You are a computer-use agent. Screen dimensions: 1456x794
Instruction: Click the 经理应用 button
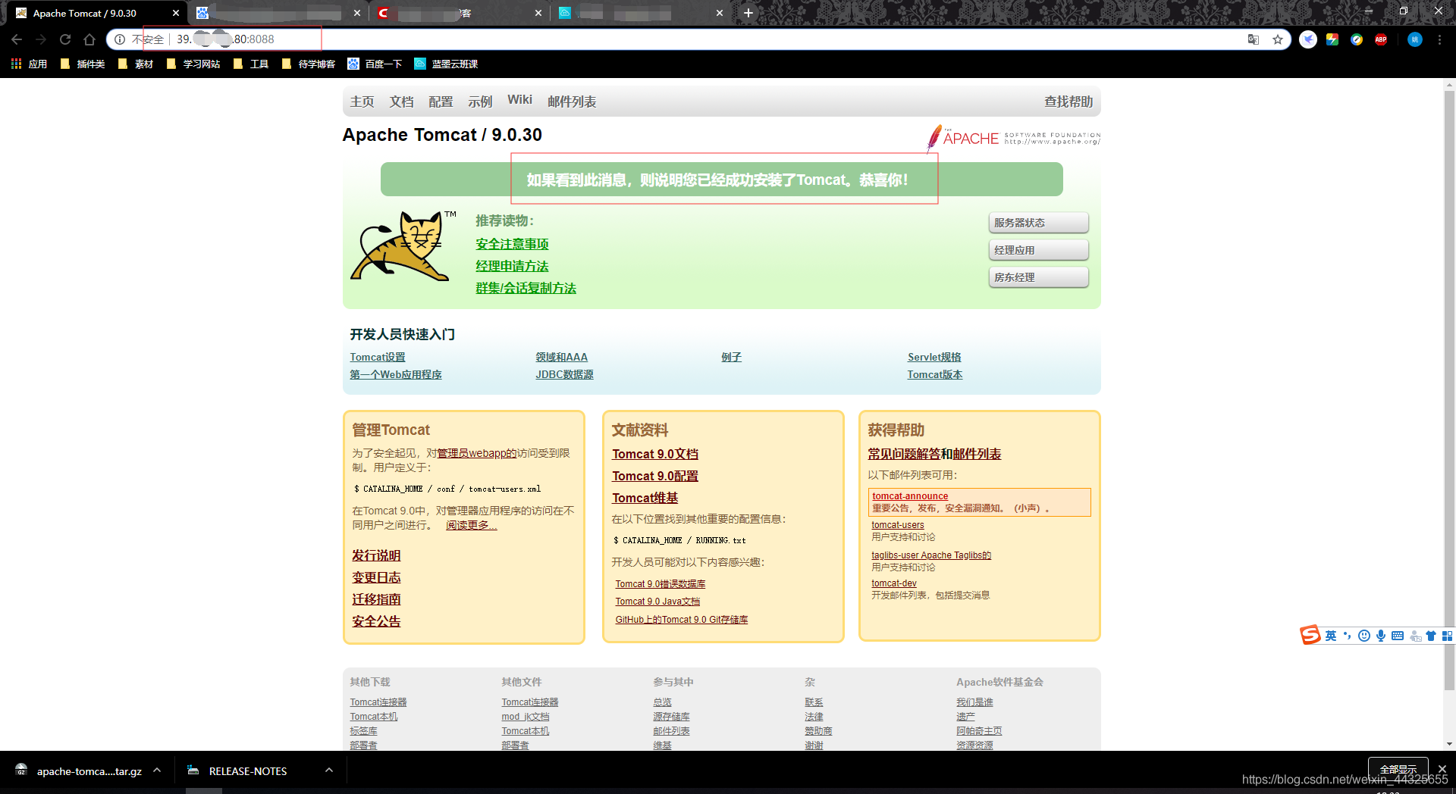tap(1038, 250)
